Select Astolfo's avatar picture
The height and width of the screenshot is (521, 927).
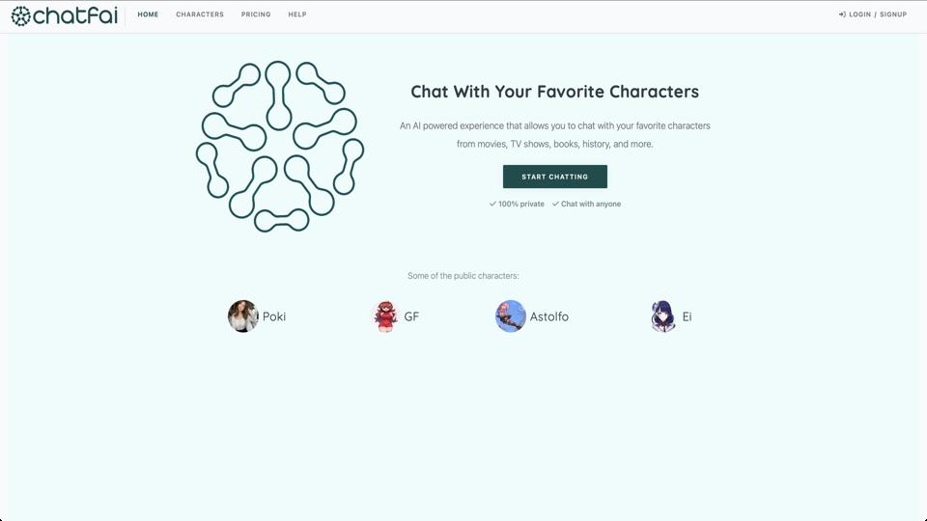pyautogui.click(x=511, y=315)
